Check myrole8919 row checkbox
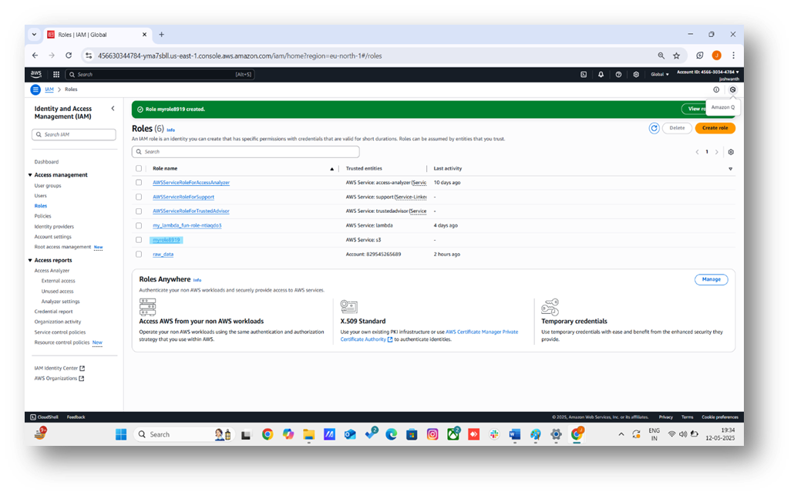The height and width of the screenshot is (496, 794). pos(139,240)
